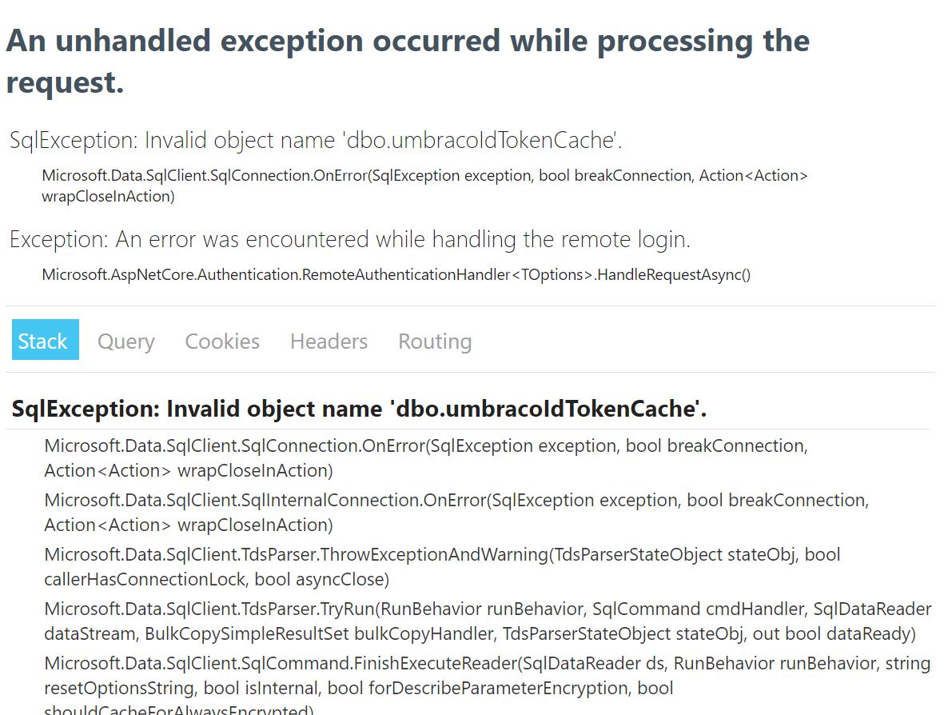Click the TdsParser.TryRun stack frame
The height and width of the screenshot is (715, 944).
click(x=488, y=621)
